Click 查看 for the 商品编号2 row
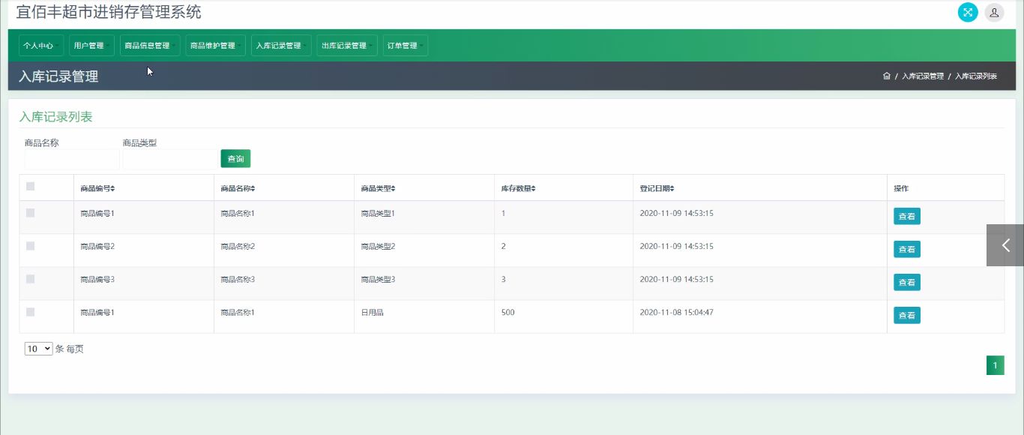The image size is (1024, 435). (x=907, y=249)
